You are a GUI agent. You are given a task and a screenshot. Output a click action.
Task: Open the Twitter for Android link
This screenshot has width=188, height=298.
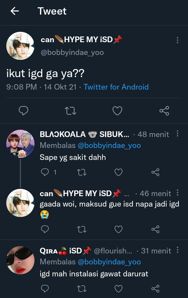pyautogui.click(x=116, y=87)
